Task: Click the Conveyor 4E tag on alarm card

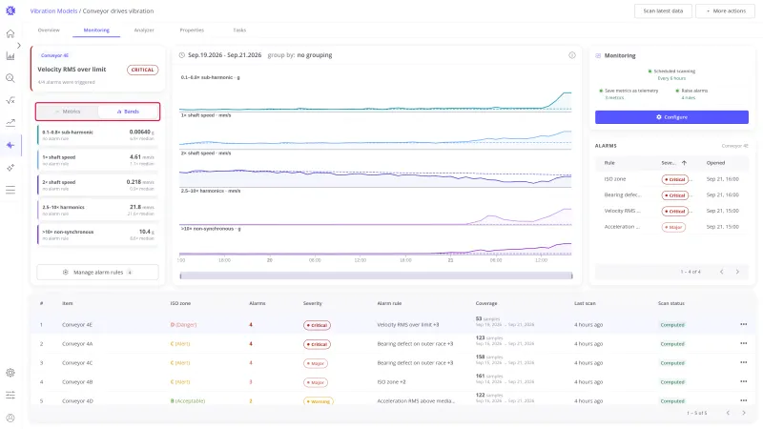Action: point(54,55)
